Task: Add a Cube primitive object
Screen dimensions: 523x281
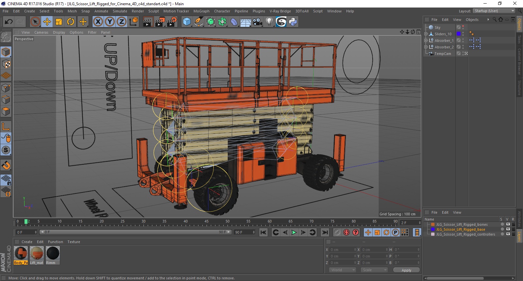Action: [187, 22]
